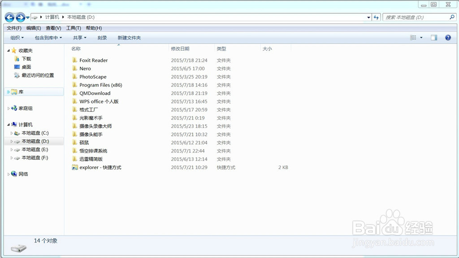The image size is (459, 258).
Task: Open the 包含到库中 dropdown
Action: (48, 38)
